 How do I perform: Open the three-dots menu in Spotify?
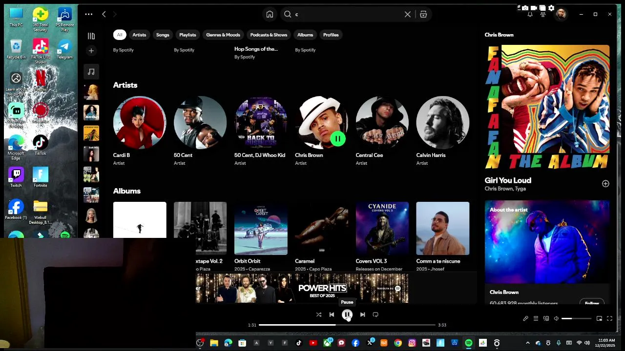(x=88, y=14)
